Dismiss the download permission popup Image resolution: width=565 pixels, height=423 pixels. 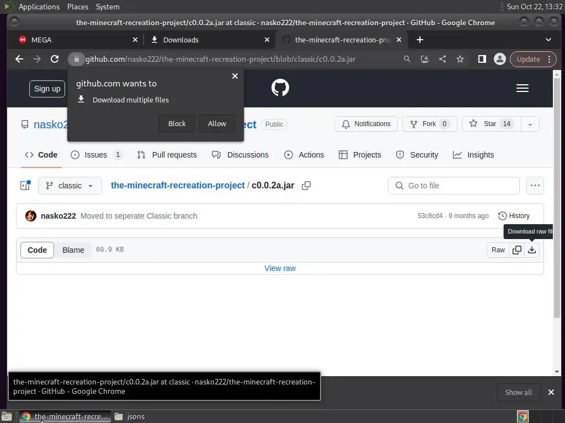[x=235, y=76]
